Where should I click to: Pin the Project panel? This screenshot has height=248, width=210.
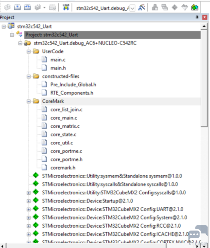[x=197, y=17]
